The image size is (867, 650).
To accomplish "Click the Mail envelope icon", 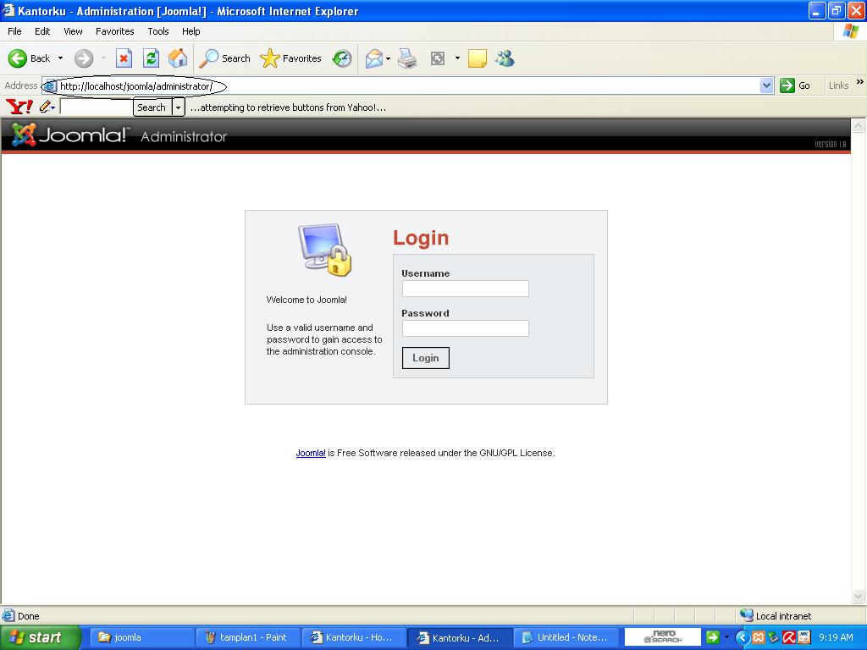I will pyautogui.click(x=374, y=58).
